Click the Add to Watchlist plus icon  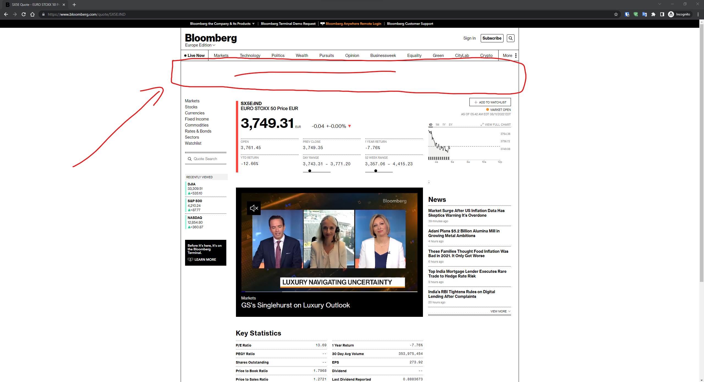tap(475, 102)
